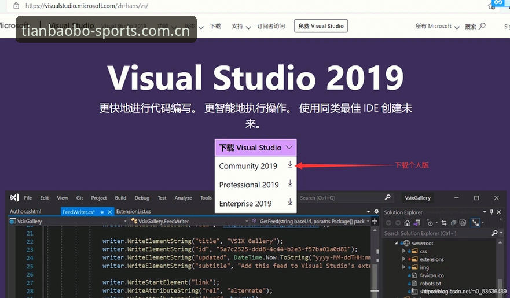Image resolution: width=510 pixels, height=298 pixels.
Task: Select Community 2019 download option
Action: [255, 165]
